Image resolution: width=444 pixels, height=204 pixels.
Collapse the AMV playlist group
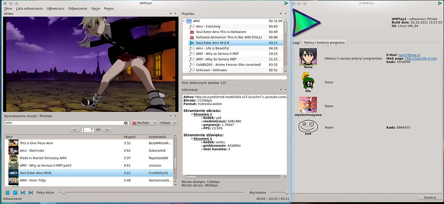point(184,21)
